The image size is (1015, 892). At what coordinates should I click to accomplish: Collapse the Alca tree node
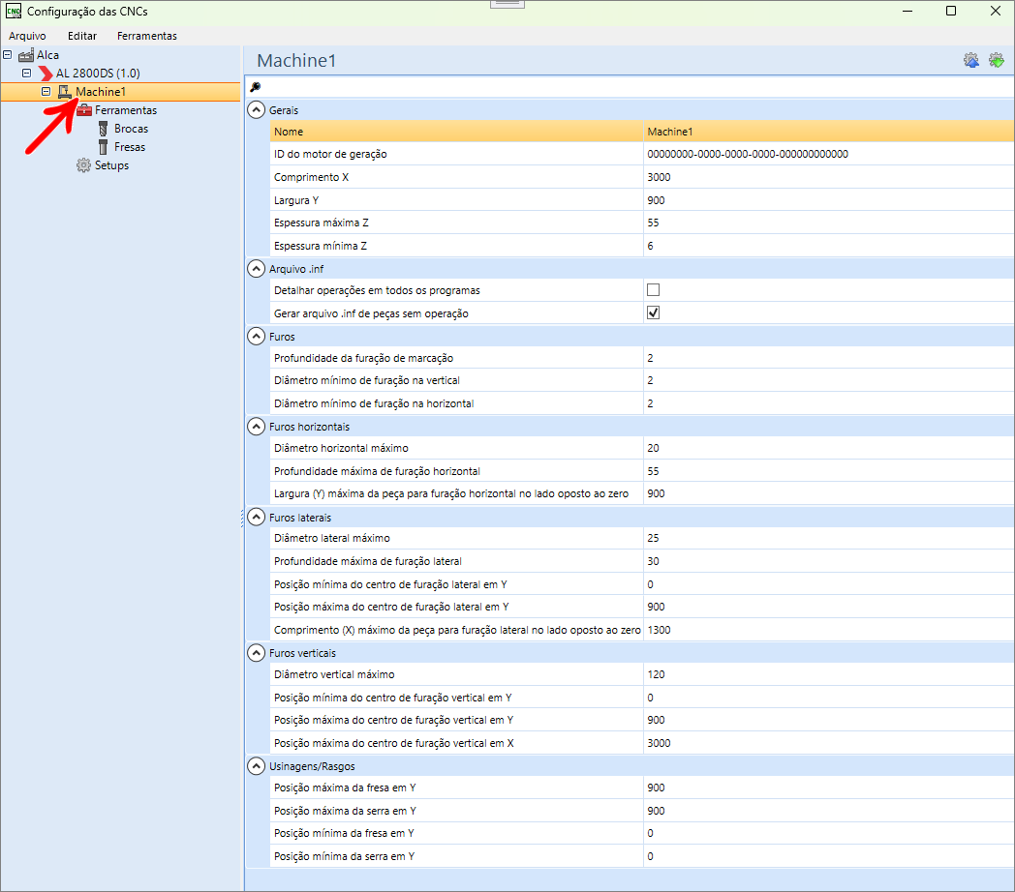pos(7,55)
